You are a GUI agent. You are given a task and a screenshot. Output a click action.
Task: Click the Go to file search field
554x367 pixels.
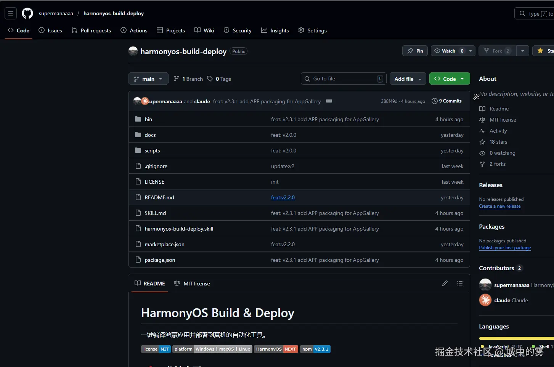344,79
